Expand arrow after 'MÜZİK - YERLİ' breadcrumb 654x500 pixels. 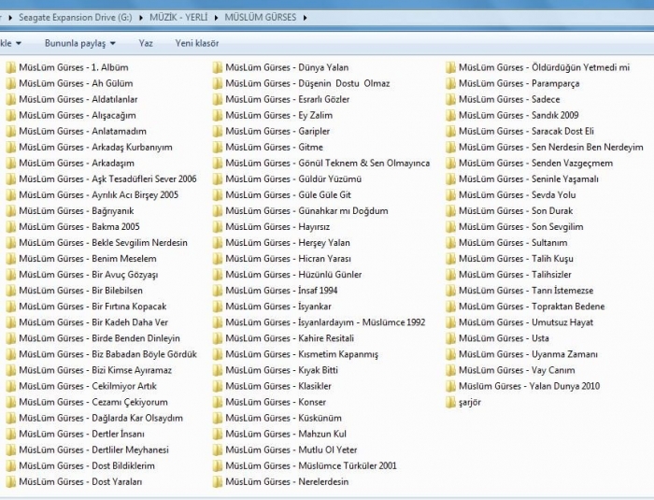pyautogui.click(x=216, y=18)
